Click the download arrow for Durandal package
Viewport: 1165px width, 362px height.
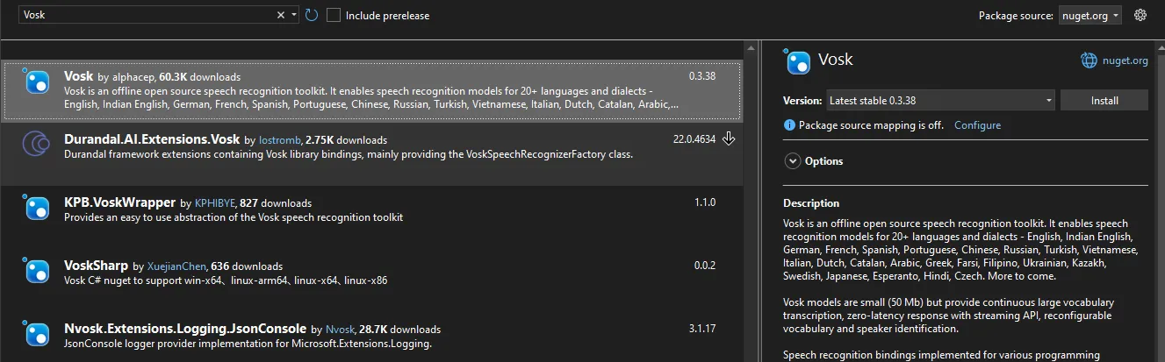click(729, 138)
